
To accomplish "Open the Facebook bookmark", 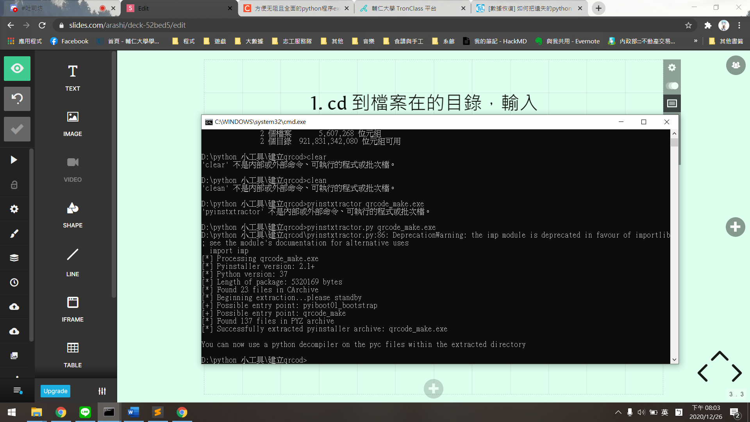I will tap(70, 41).
